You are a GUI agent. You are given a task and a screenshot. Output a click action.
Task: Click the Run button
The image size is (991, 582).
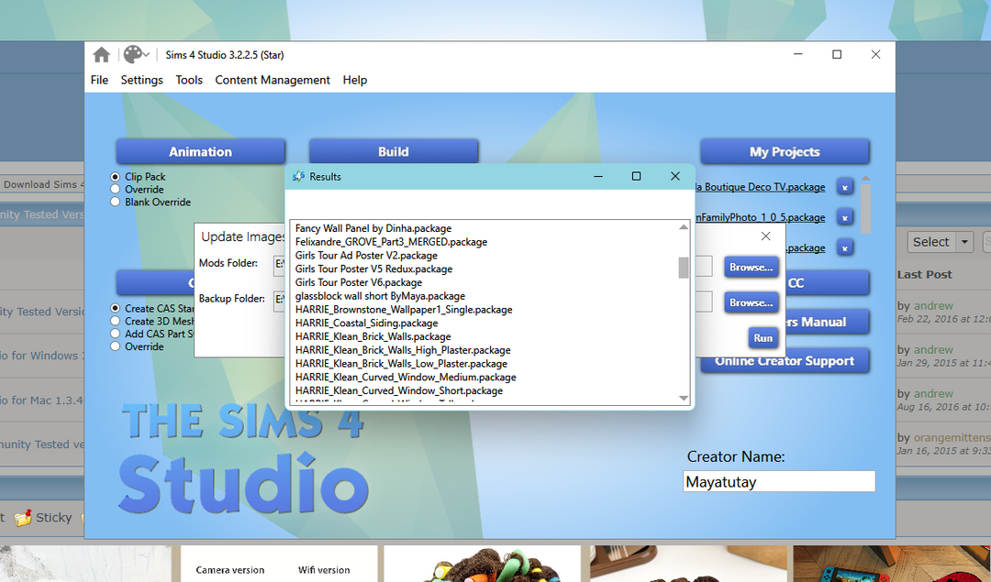coord(763,338)
